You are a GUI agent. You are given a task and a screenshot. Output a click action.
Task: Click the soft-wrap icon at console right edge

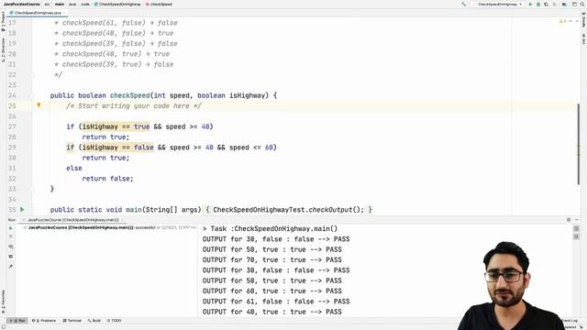[x=576, y=228]
